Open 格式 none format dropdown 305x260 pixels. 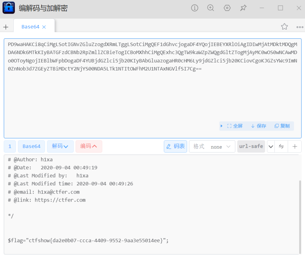pos(212,146)
